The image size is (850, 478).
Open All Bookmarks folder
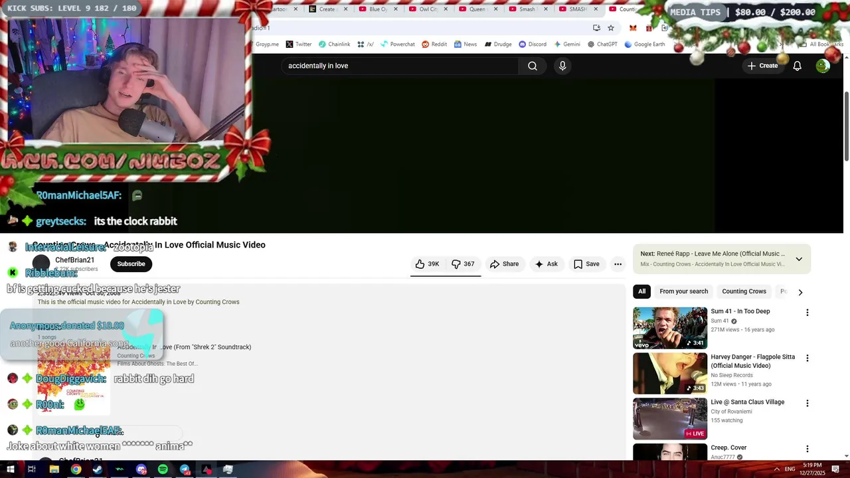[x=821, y=44]
